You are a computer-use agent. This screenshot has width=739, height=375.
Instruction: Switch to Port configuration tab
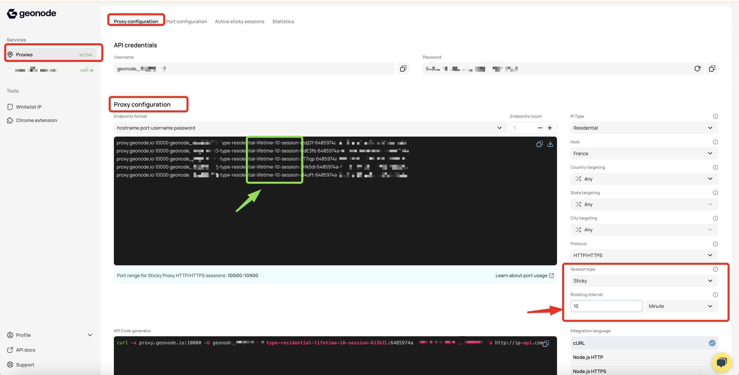[186, 22]
